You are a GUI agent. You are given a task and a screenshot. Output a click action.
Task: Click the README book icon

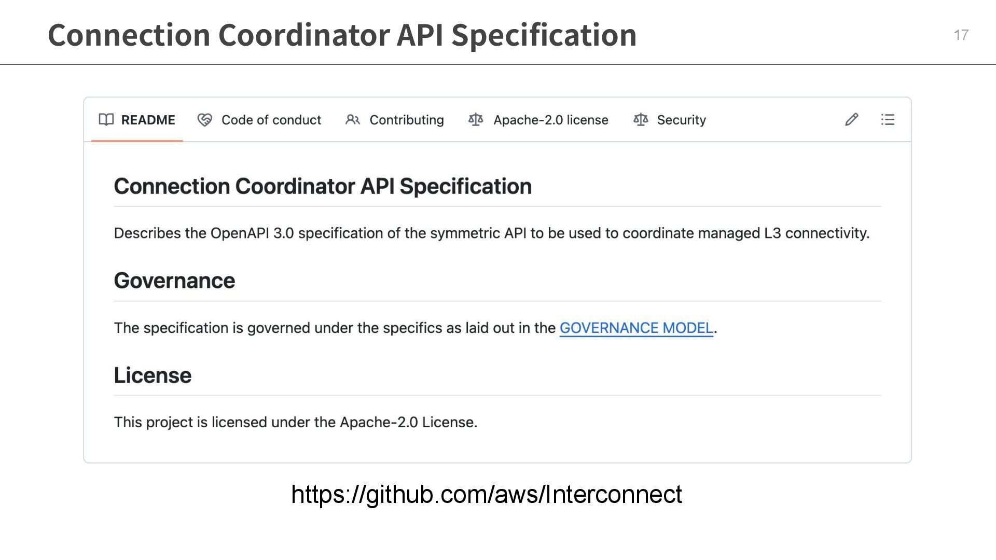click(x=106, y=120)
